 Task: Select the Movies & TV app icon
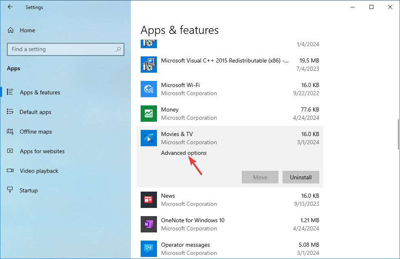[149, 138]
